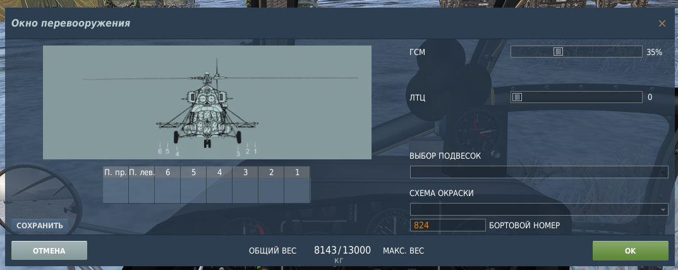Click pylon marker 4 under helicopter diagram
This screenshot has height=270, width=678.
pos(178,153)
